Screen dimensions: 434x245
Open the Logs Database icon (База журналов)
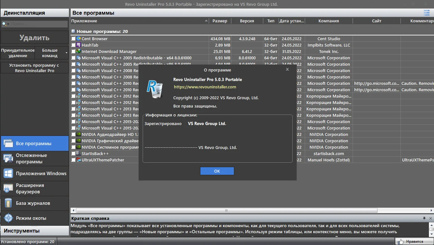[8, 203]
